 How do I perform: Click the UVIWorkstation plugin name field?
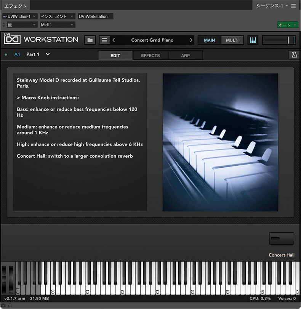95,16
